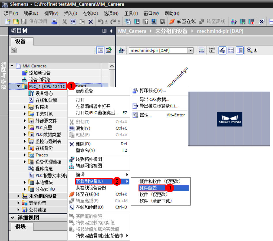Open device properties via the Properties icon
The height and width of the screenshot is (241, 273).
coord(144,115)
